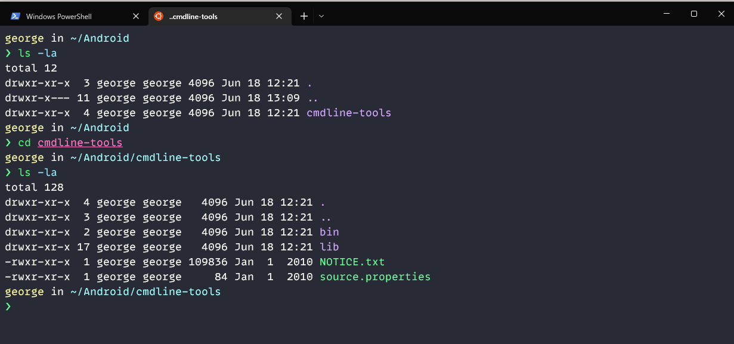Click the NOTICE.txt file name
This screenshot has height=344, width=734.
tap(352, 262)
